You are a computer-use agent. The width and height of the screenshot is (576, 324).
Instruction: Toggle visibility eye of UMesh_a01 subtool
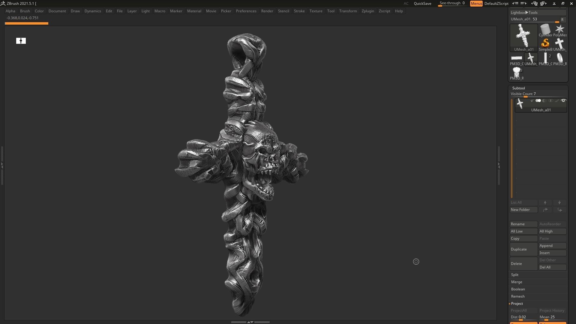click(563, 101)
